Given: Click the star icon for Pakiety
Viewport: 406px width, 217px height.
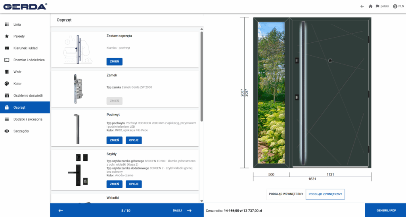Looking at the screenshot, I should (7, 36).
